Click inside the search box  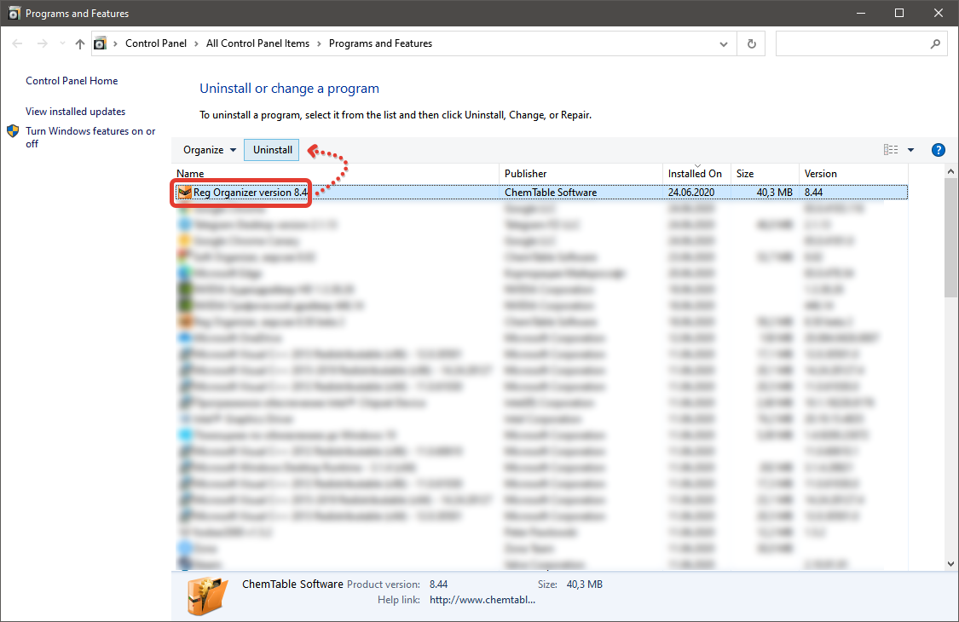852,43
